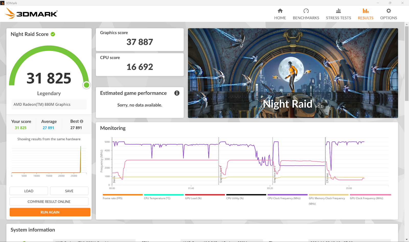Screen dimensions: 409x242
Task: Click scrollbar up arrow
Action: (407, 24)
